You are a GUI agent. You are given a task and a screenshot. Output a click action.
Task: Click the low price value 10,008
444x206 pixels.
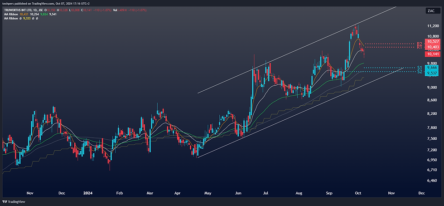point(75,10)
